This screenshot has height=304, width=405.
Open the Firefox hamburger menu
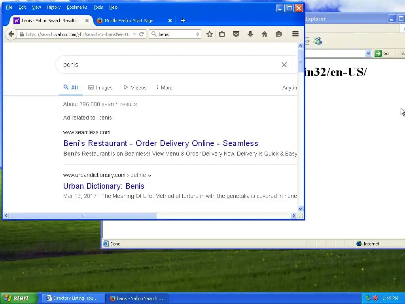coord(295,34)
